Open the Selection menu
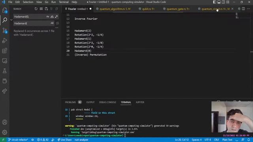Image resolution: width=253 pixels, height=142 pixels. 28,2
